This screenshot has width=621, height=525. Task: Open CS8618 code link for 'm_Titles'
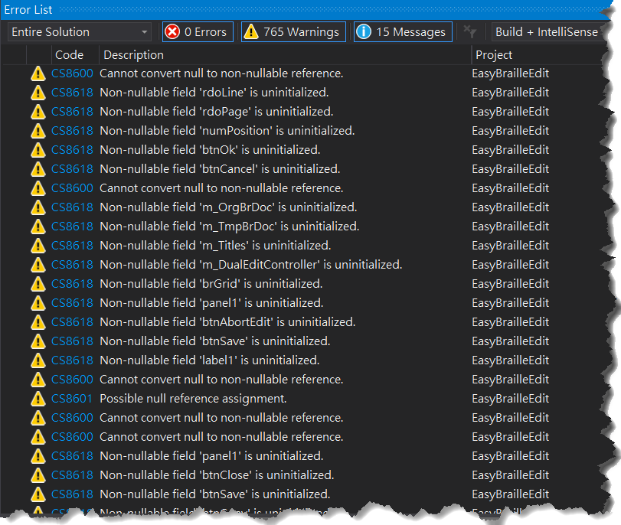(72, 245)
